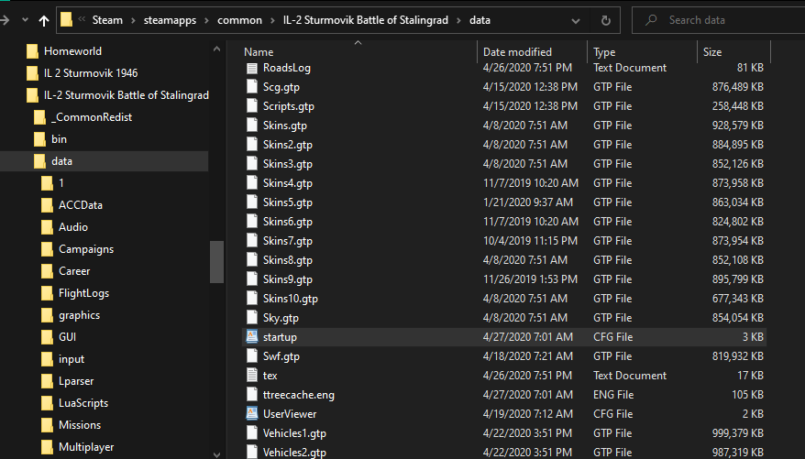Sort by the Size column header

coord(712,52)
